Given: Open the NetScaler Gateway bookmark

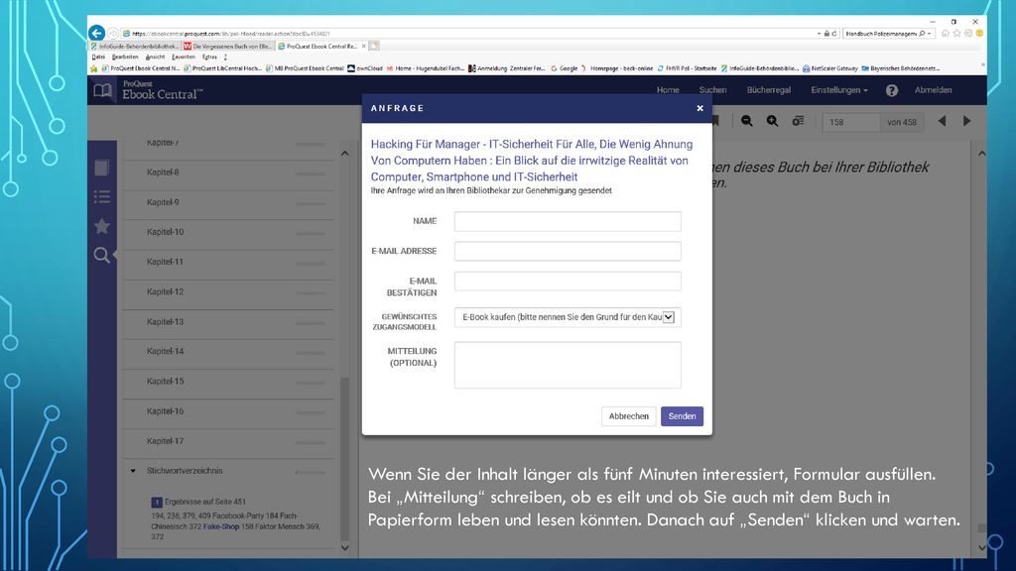Looking at the screenshot, I should pos(830,68).
